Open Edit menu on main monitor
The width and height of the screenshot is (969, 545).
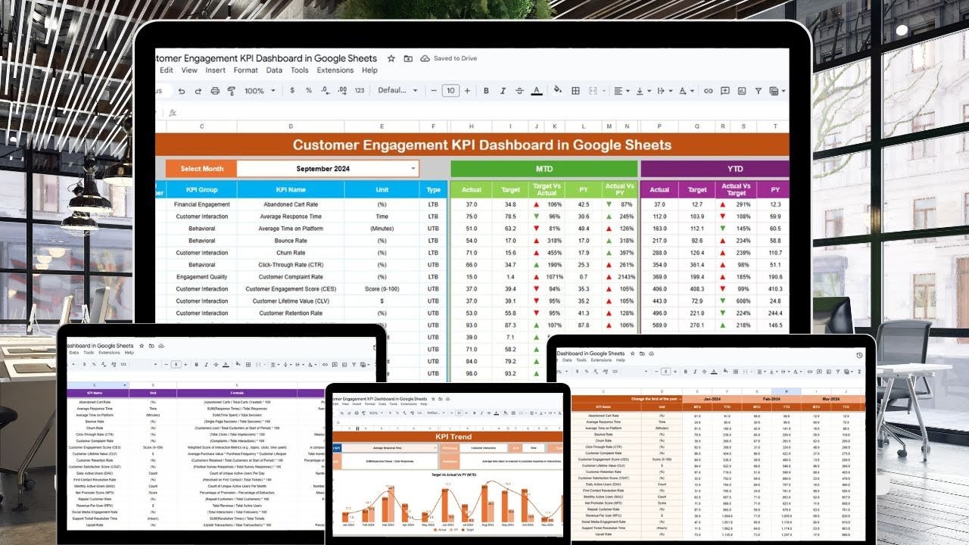click(167, 70)
